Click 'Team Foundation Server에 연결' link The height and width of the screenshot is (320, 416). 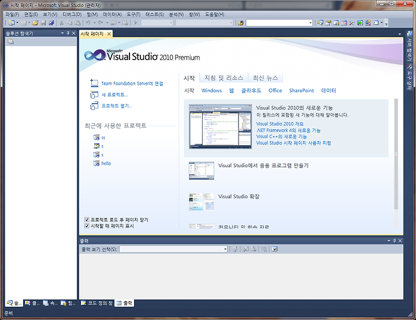[132, 84]
